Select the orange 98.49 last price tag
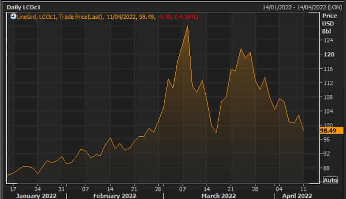 332,130
